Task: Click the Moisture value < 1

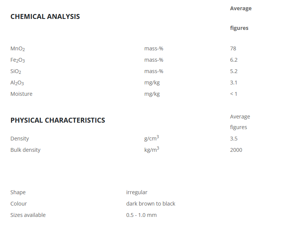Action: tap(234, 94)
